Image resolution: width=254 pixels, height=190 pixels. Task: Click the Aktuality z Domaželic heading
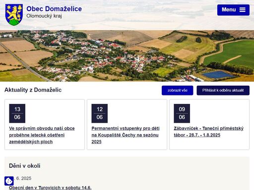[x=33, y=90]
